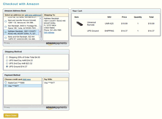162x119 pixels.
Task: Click the UNR-625 SKU cell
Action: [109, 24]
